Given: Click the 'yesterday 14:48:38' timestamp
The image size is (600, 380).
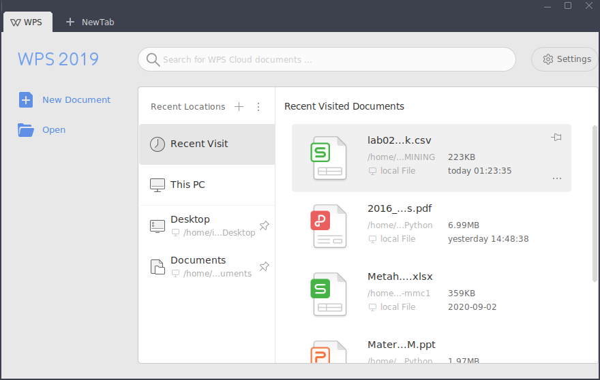Looking at the screenshot, I should 488,239.
